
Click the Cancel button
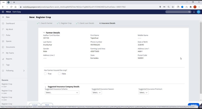click(35, 105)
